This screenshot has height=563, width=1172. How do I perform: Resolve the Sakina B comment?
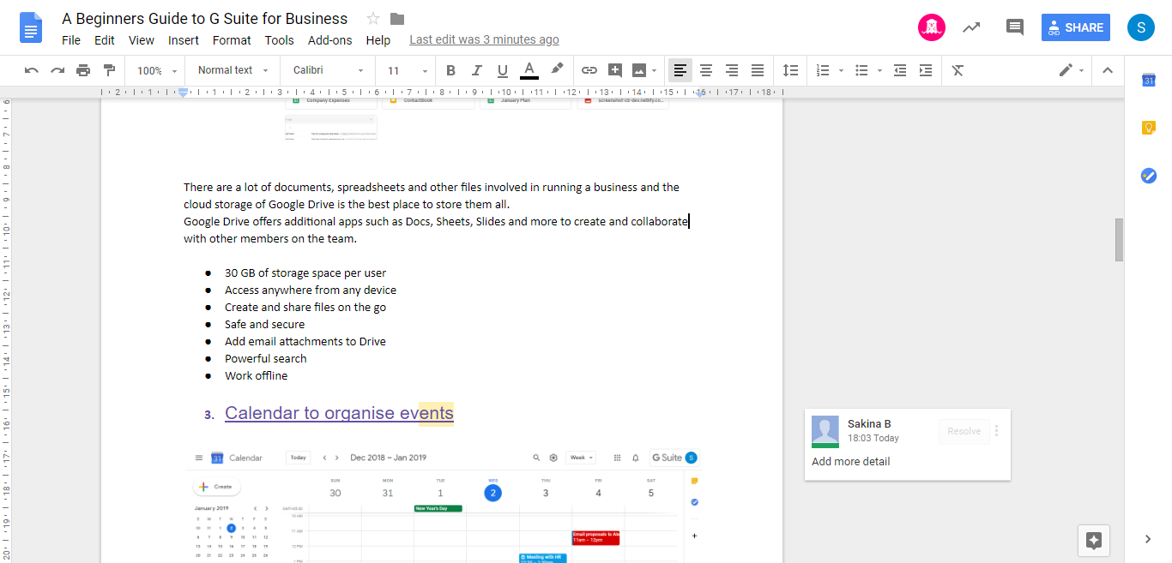click(x=964, y=431)
